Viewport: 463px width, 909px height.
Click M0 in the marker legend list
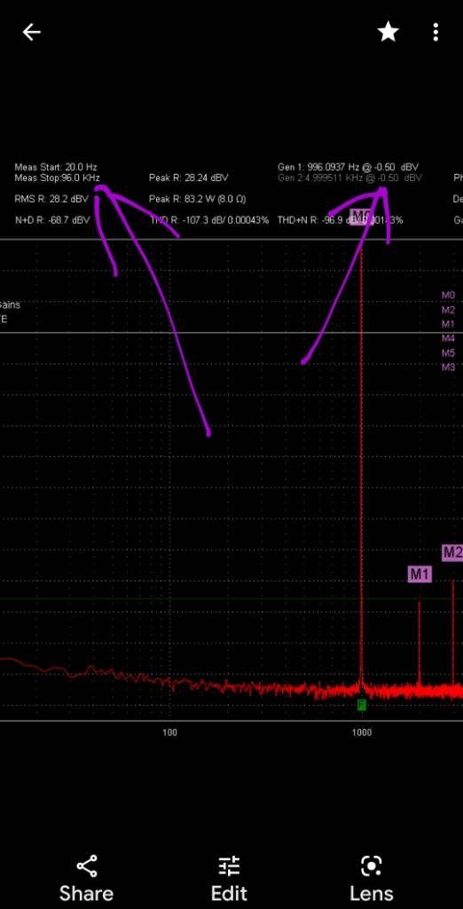(x=449, y=295)
